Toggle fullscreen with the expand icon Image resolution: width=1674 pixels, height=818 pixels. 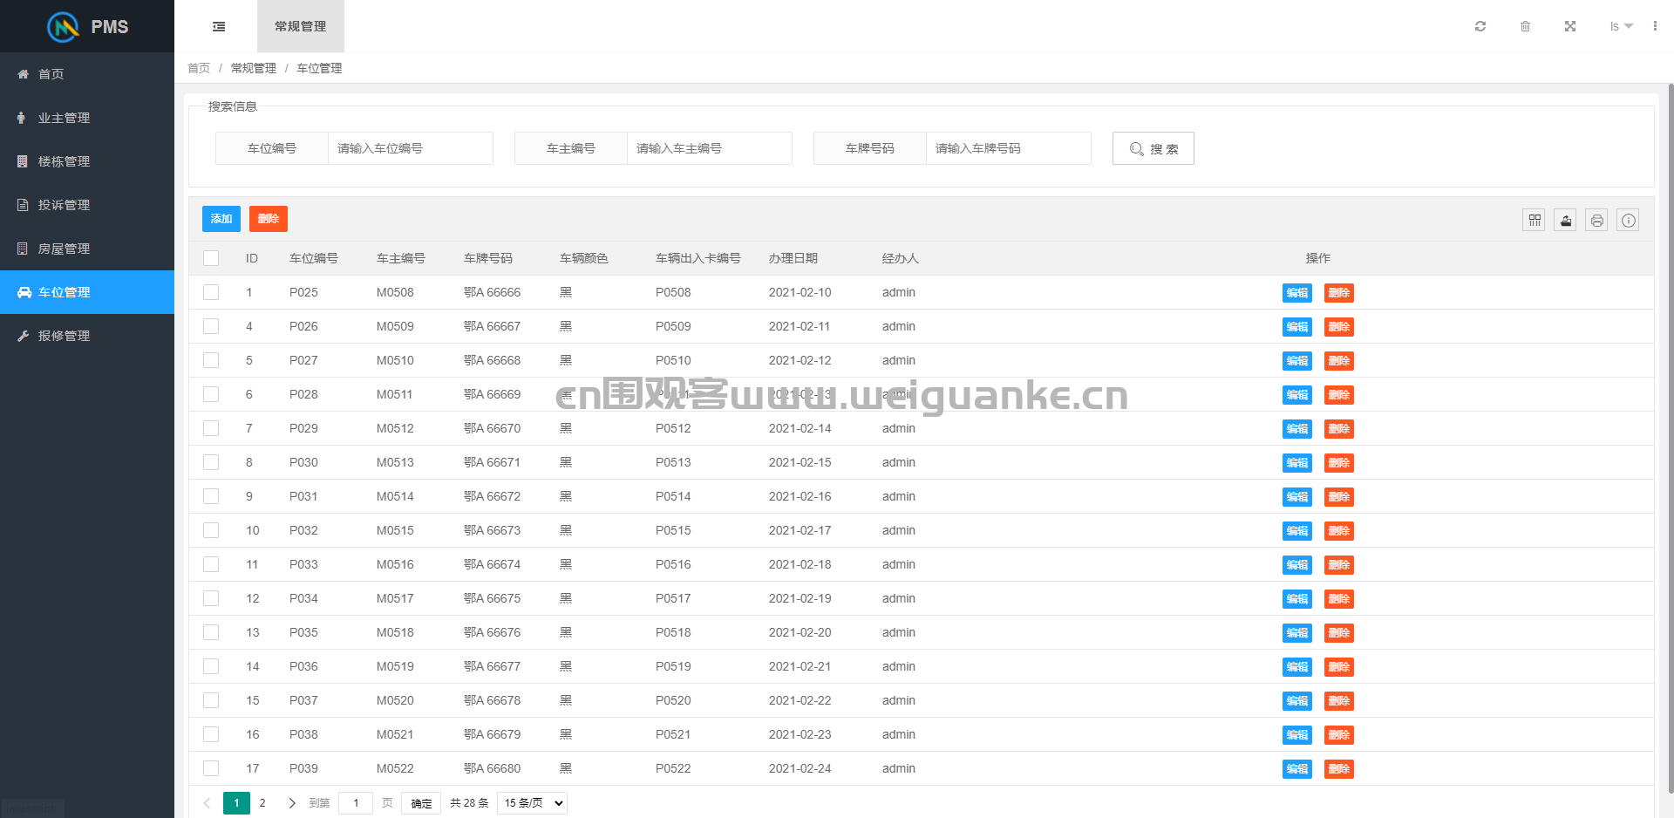click(1570, 26)
